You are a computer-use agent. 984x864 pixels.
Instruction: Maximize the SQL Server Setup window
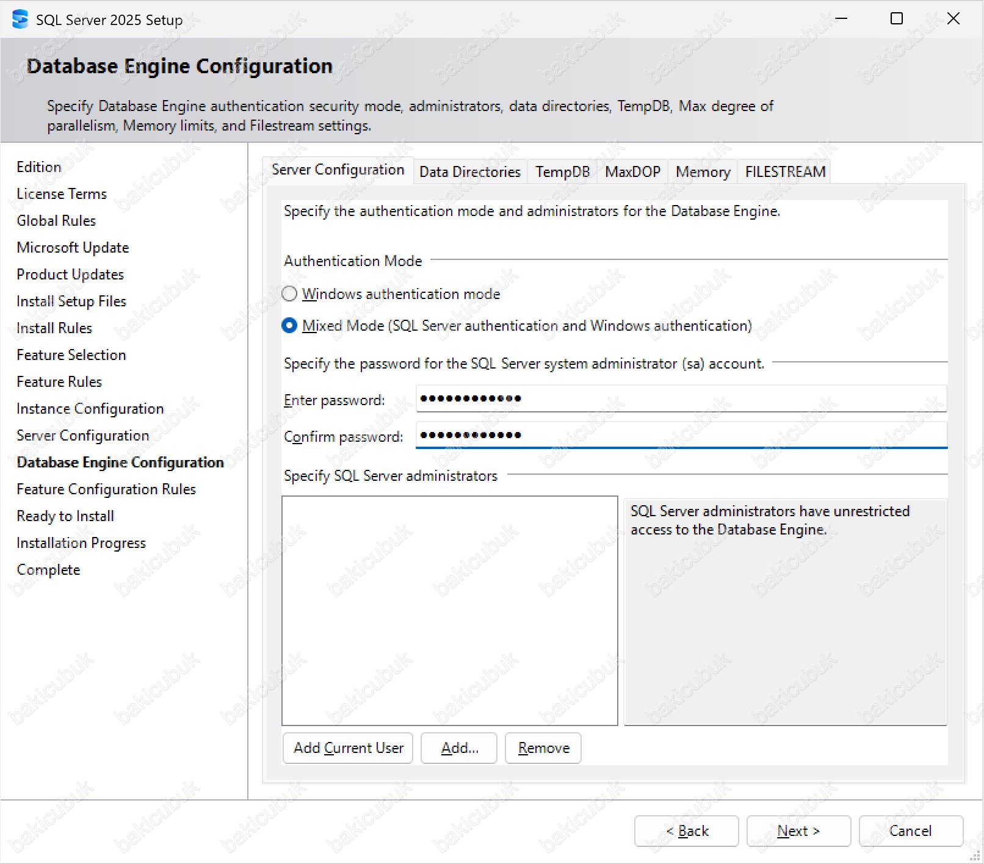(897, 19)
